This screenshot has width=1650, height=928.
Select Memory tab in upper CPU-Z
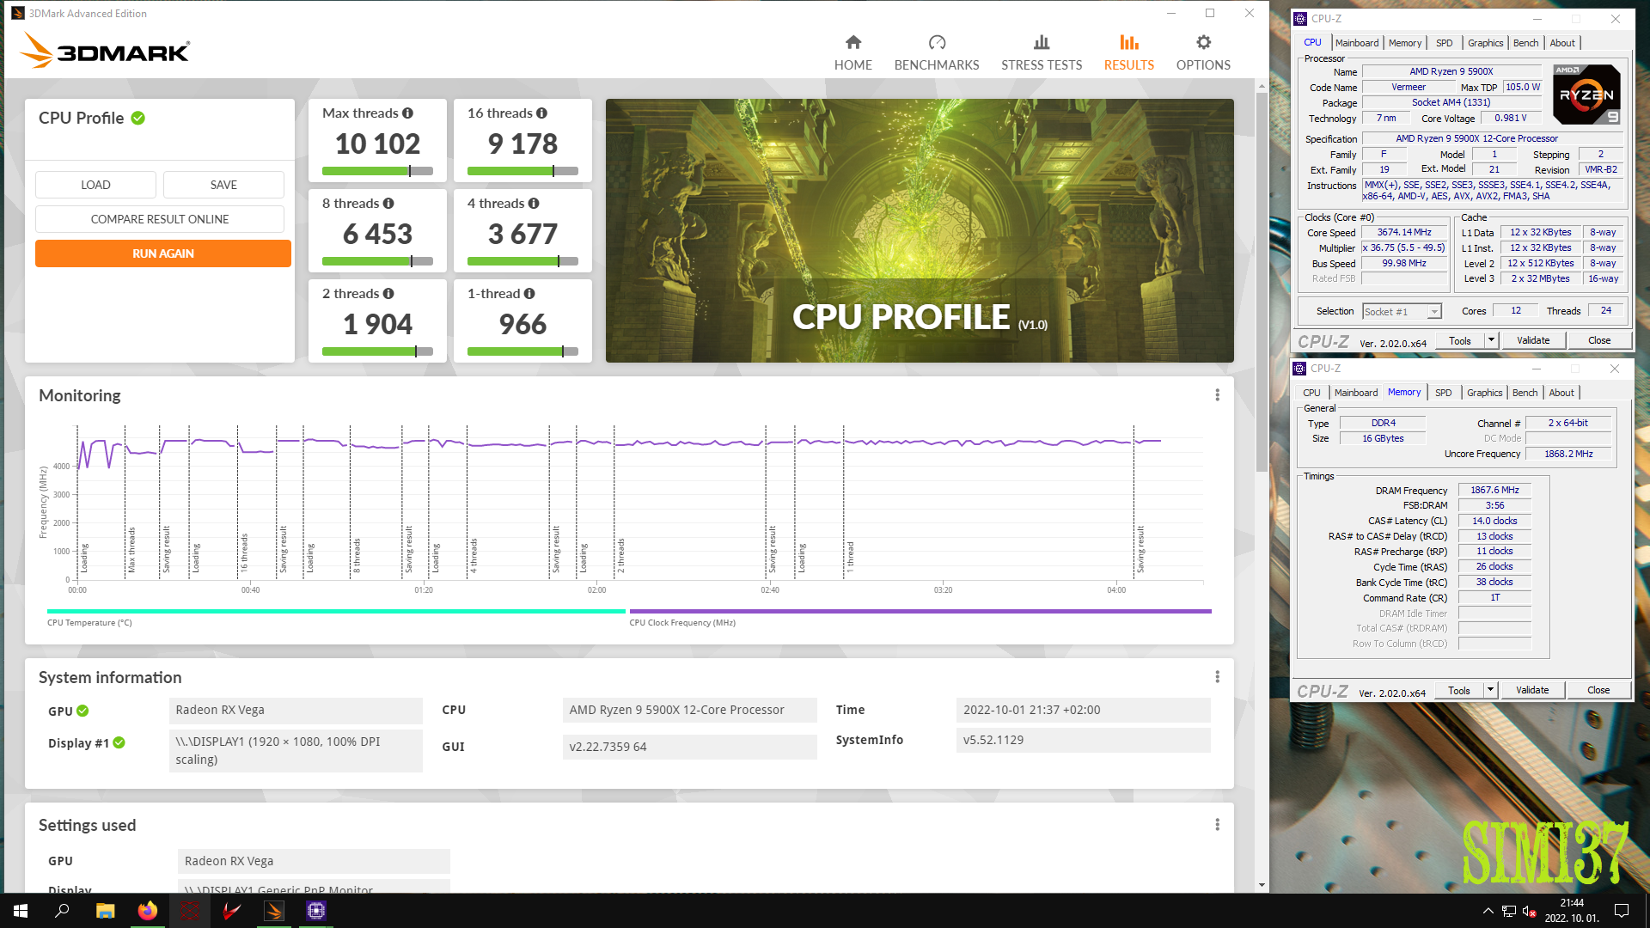(x=1405, y=43)
